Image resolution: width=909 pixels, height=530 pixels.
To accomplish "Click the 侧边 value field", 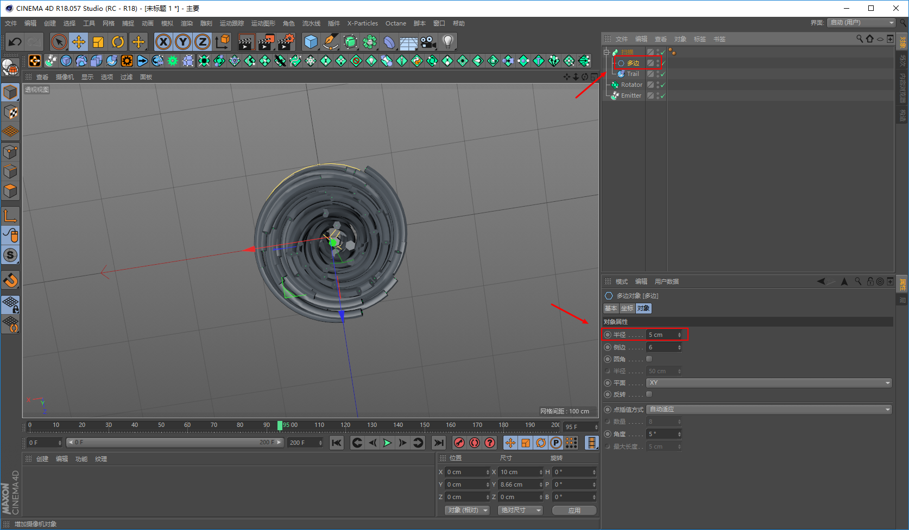I will (664, 347).
